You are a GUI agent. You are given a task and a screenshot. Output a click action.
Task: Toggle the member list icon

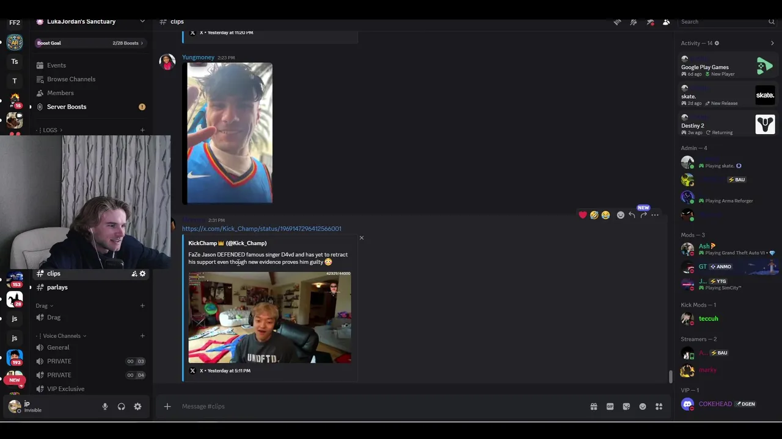[x=666, y=22]
